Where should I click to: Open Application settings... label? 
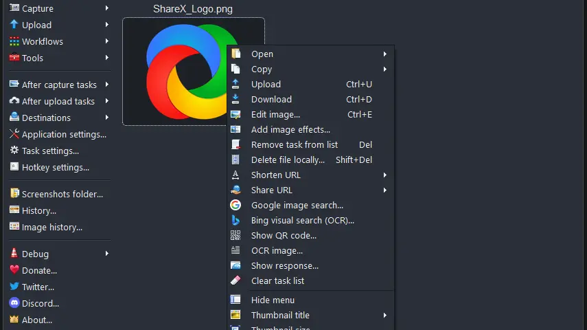click(64, 134)
